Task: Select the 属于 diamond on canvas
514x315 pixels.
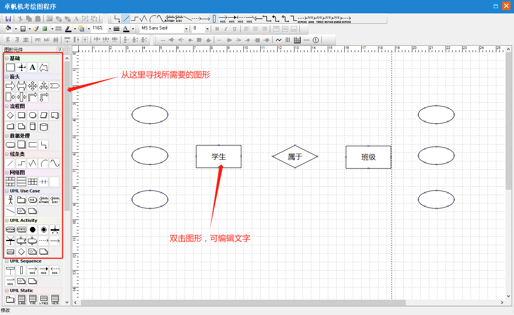Action: tap(295, 156)
